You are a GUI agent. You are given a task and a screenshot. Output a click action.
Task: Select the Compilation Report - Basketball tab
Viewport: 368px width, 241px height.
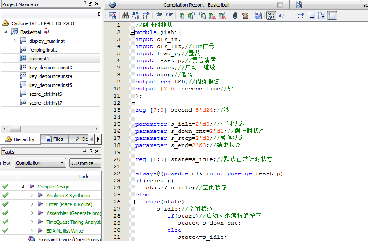point(196,5)
